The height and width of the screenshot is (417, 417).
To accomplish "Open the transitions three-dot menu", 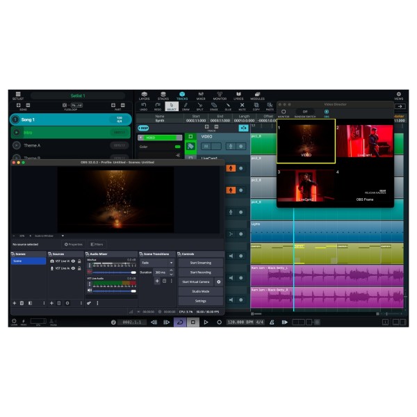I will 172,281.
